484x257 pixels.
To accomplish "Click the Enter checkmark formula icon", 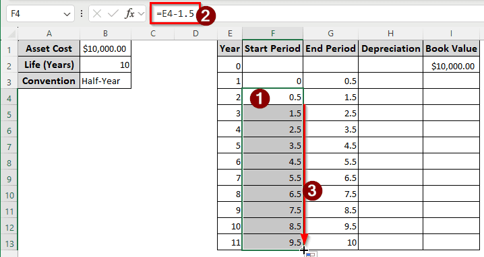I will pyautogui.click(x=113, y=13).
